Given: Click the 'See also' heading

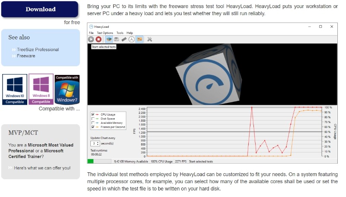Looking at the screenshot, I should click(19, 37).
